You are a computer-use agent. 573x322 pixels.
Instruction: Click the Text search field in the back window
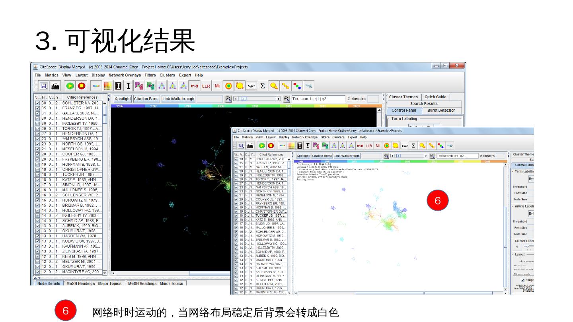(318, 99)
